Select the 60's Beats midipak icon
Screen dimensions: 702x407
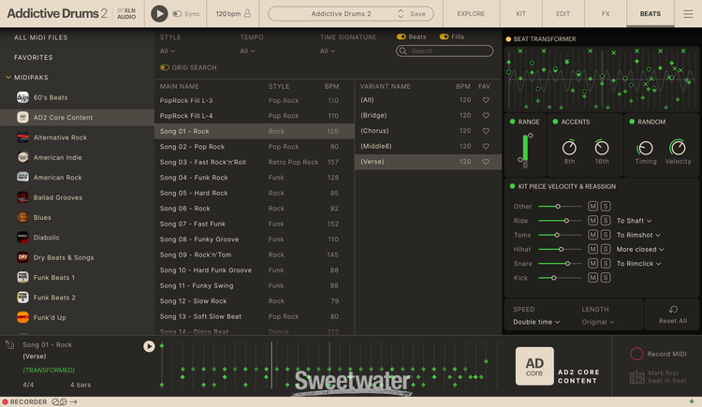(x=22, y=97)
